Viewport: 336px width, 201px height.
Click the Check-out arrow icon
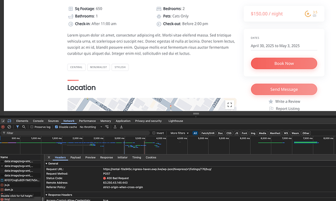[159, 24]
